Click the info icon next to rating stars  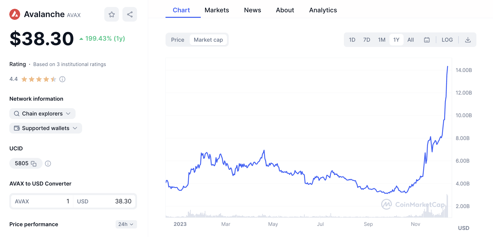[x=62, y=79]
